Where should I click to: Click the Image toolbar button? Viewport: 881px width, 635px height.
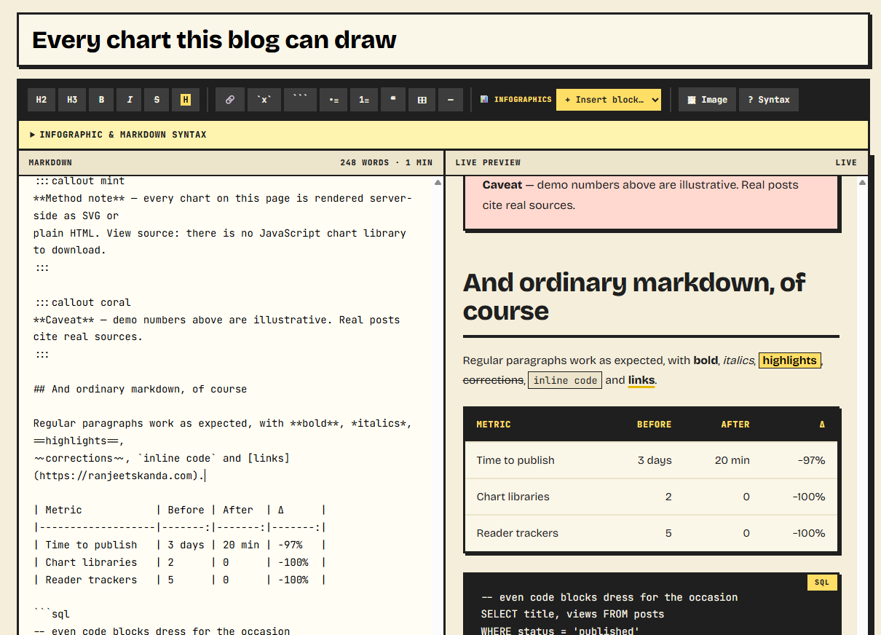click(x=707, y=100)
